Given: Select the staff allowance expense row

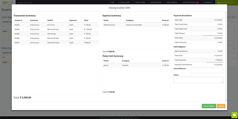Looking at the screenshot, I should (x=136, y=25).
